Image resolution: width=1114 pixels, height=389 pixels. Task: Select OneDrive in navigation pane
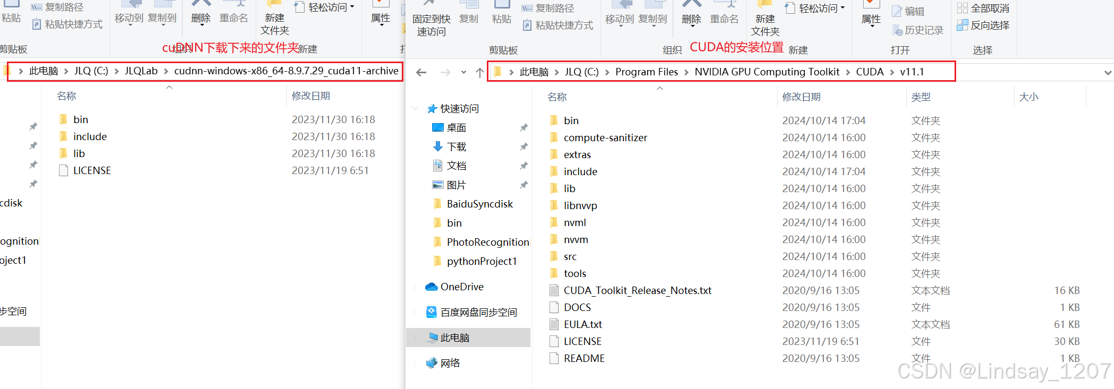tap(461, 287)
